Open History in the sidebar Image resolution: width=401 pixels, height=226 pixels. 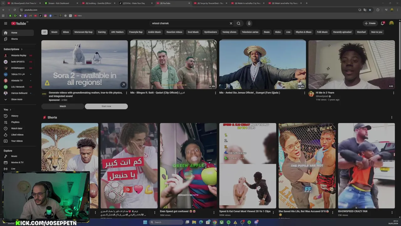tap(15, 116)
